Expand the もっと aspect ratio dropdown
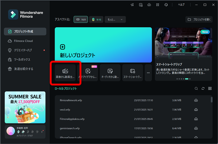The width and height of the screenshot is (218, 144). click(115, 20)
